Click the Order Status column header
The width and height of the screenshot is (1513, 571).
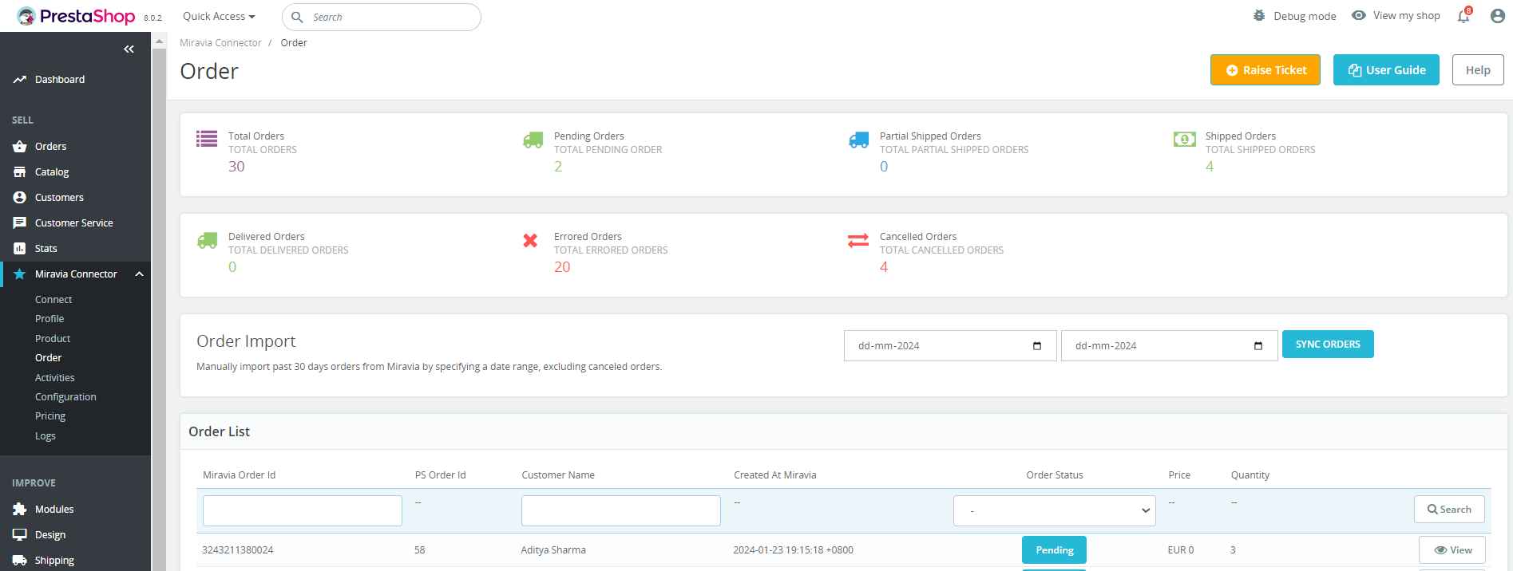click(x=1055, y=475)
